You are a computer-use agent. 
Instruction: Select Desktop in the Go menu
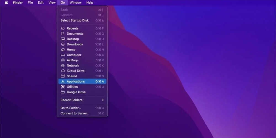[x=73, y=39]
